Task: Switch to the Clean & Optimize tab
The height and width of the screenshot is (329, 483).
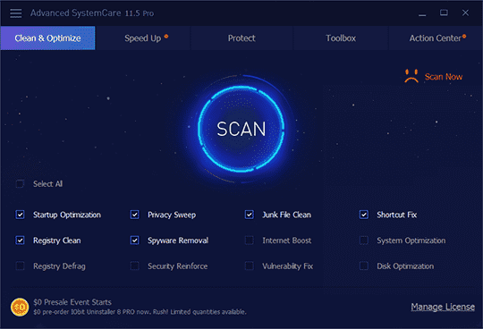Action: tap(48, 38)
